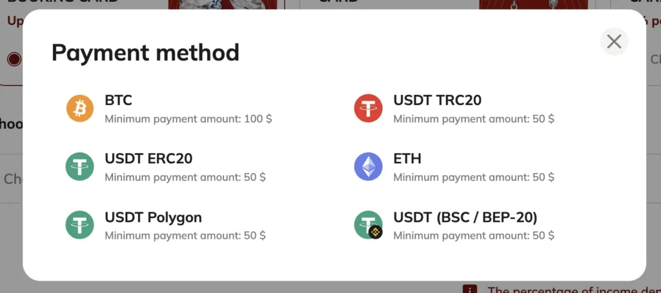The height and width of the screenshot is (293, 661).
Task: Select the USDT TRC20 option label
Action: coord(437,101)
